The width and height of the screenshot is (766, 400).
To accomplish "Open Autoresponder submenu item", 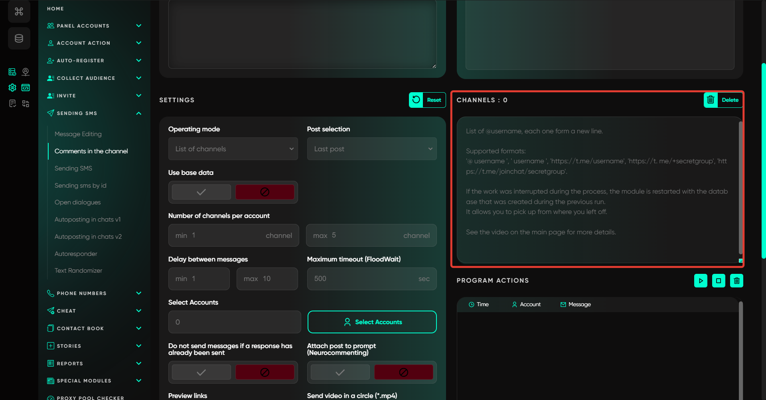I will click(x=76, y=254).
